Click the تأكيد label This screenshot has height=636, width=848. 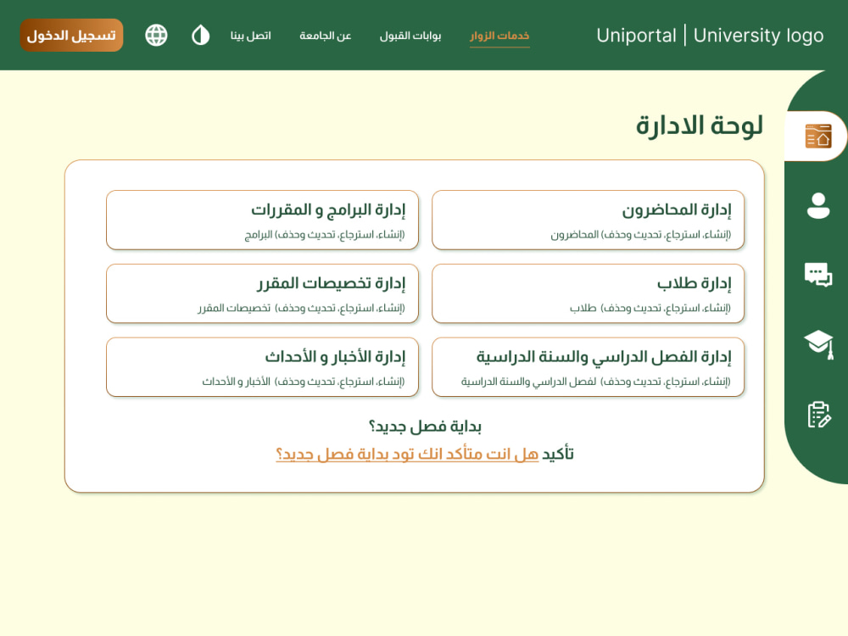[558, 454]
